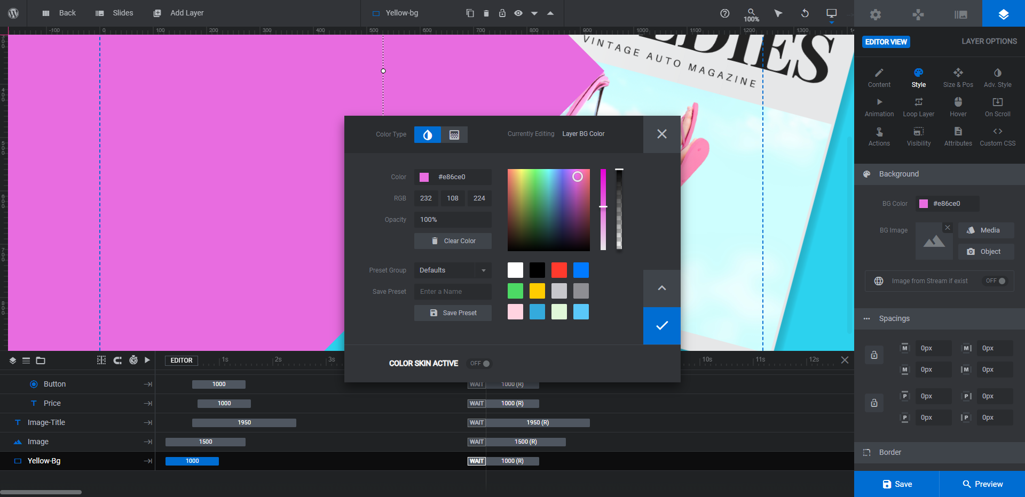1025x497 pixels.
Task: Select the yellow preset color swatch
Action: click(537, 291)
